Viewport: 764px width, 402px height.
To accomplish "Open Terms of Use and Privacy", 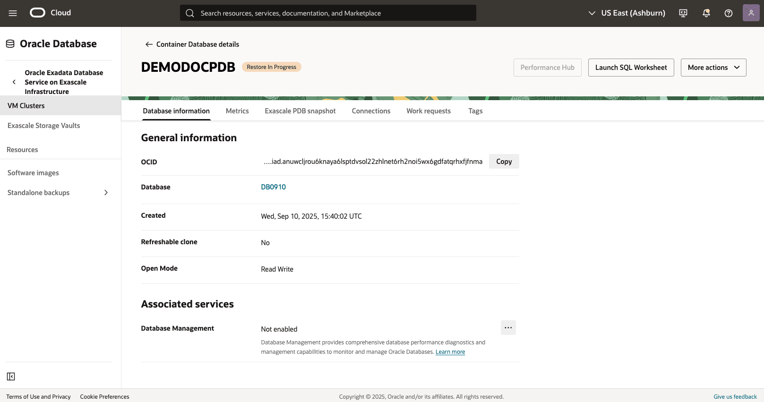I will [38, 397].
